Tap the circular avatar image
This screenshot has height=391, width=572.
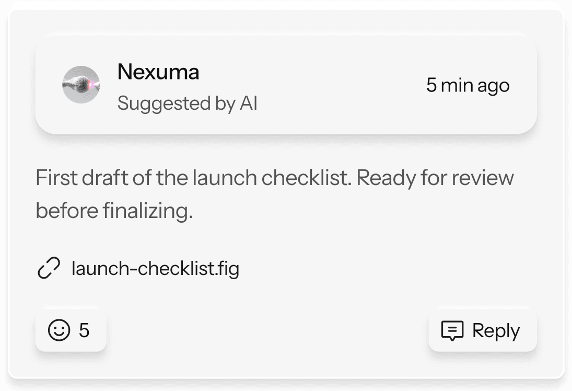pyautogui.click(x=81, y=84)
